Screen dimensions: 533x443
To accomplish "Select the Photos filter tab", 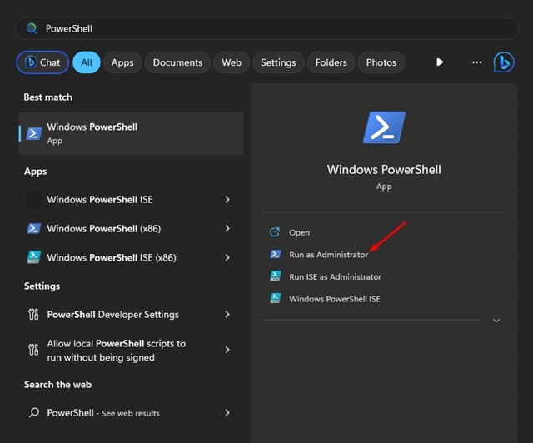I will point(381,62).
